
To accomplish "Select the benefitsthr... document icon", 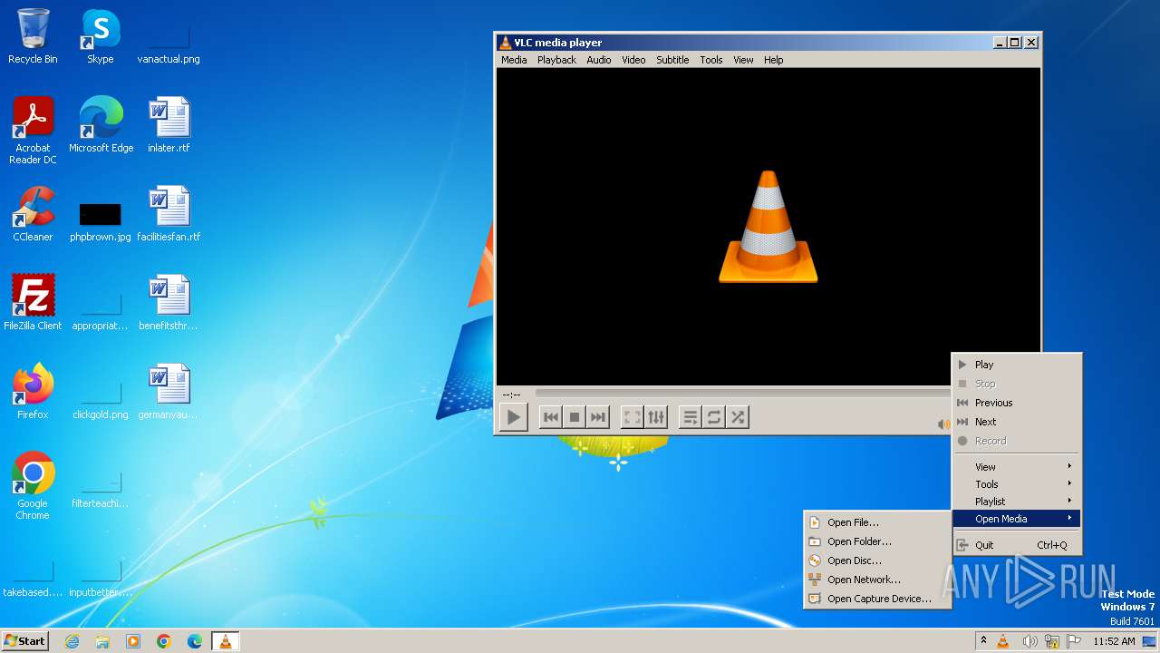I will click(169, 303).
